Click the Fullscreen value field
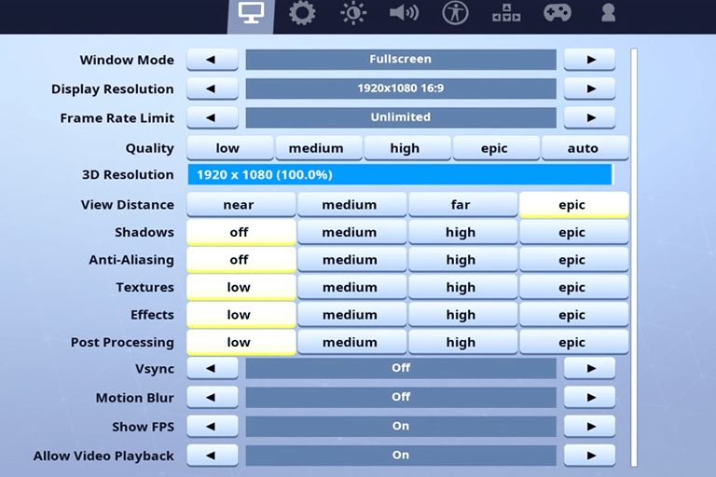This screenshot has width=716, height=477. point(401,60)
